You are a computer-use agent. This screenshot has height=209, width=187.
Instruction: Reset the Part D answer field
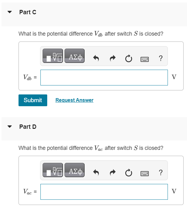coord(129,172)
